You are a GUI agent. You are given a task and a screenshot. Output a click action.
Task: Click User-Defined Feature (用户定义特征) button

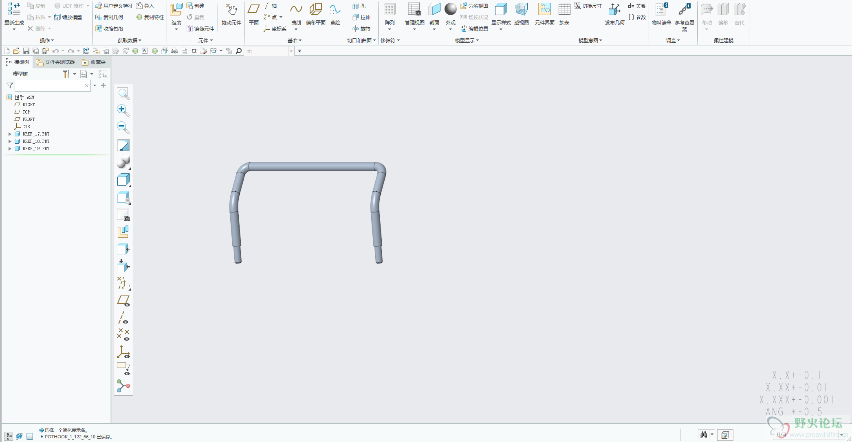point(114,6)
